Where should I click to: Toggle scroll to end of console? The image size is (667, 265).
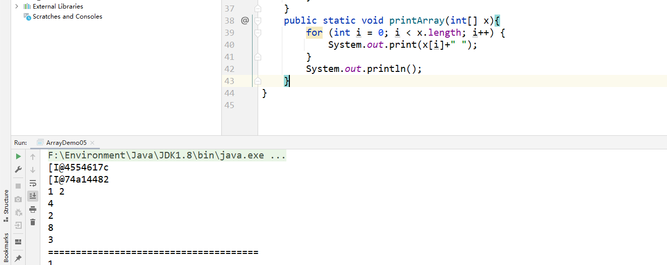33,196
